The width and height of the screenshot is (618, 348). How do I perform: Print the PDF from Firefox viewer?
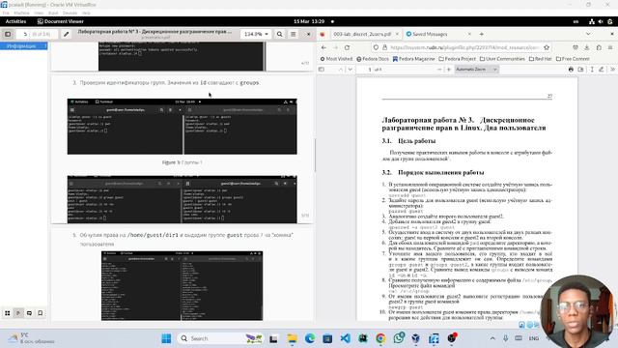tap(571, 70)
